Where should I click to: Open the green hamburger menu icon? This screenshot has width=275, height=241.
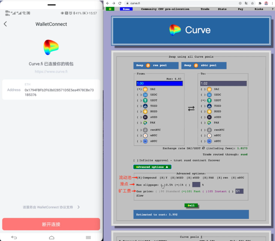pos(110,9)
